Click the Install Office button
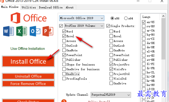This screenshot has width=169, height=102. (28, 61)
